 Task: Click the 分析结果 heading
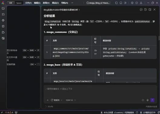point(49,16)
